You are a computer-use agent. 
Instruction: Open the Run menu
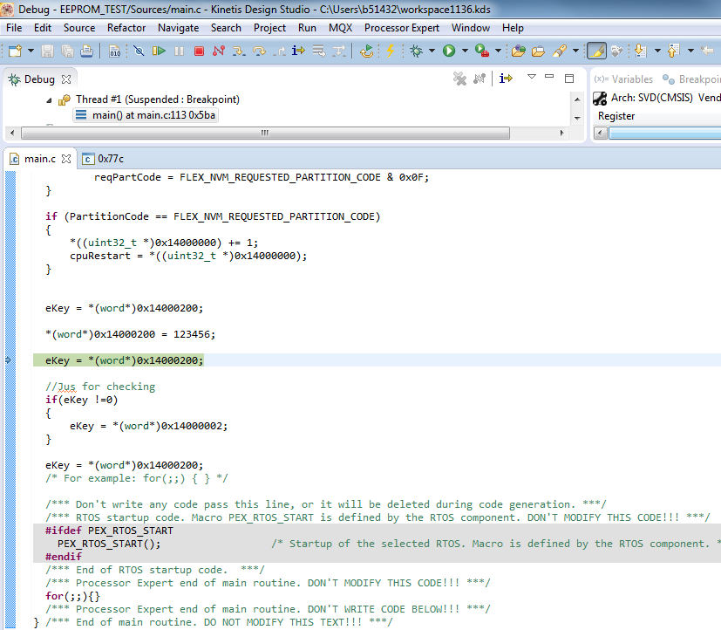[x=307, y=28]
